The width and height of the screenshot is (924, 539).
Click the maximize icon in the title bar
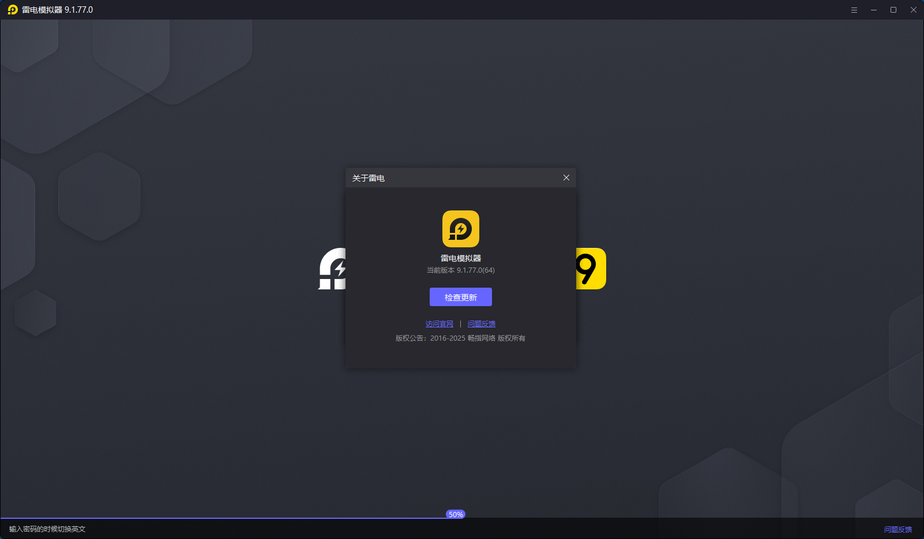893,10
